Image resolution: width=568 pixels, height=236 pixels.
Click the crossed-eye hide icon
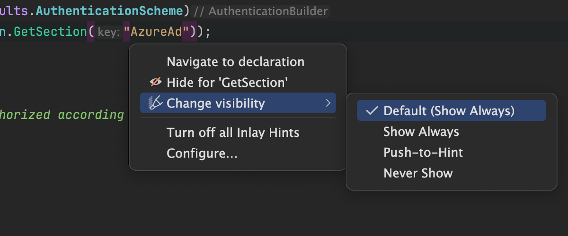click(x=155, y=82)
